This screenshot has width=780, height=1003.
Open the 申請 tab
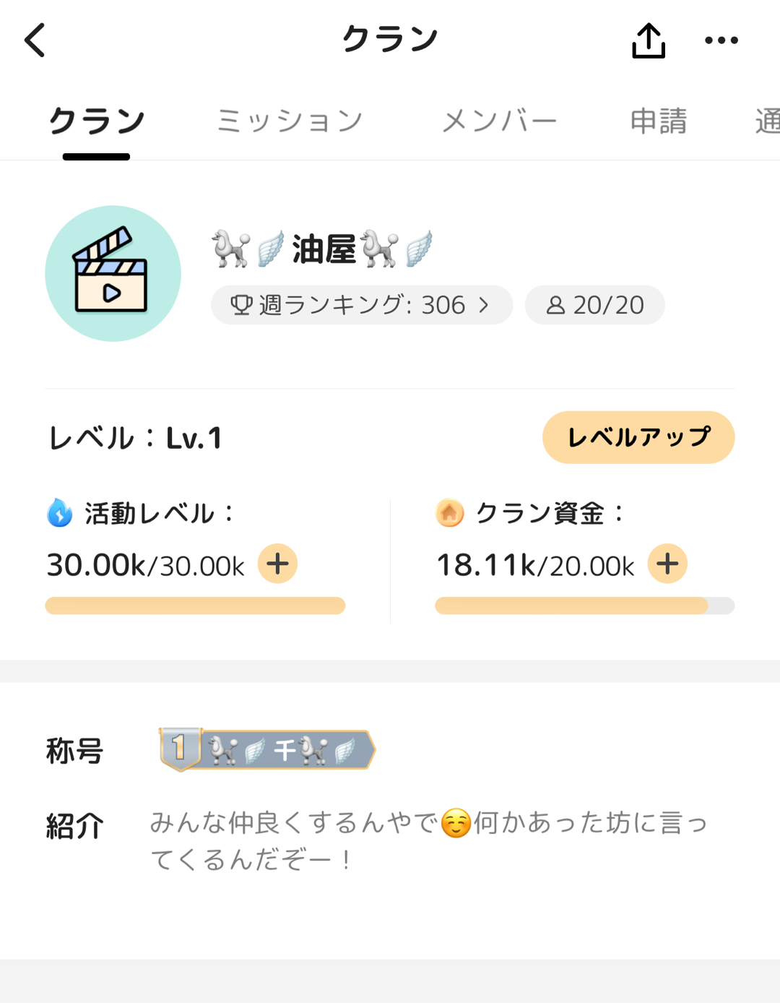click(658, 121)
